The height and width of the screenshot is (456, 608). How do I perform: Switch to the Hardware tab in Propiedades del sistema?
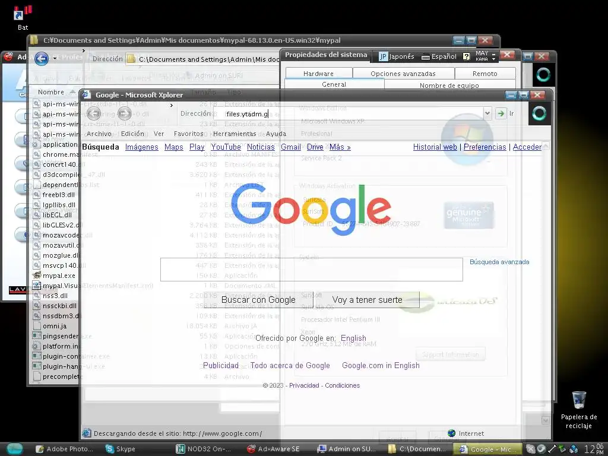(x=318, y=73)
